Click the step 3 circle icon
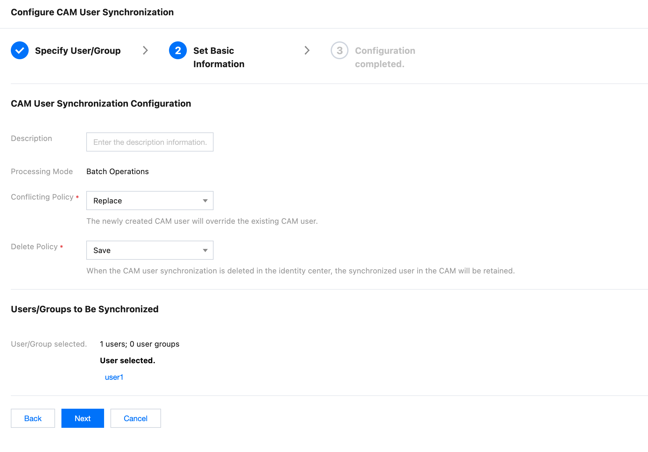 340,50
